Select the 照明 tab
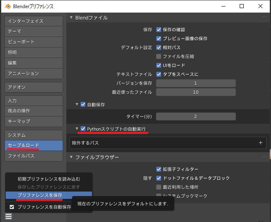The image size is (271, 222). (x=34, y=52)
